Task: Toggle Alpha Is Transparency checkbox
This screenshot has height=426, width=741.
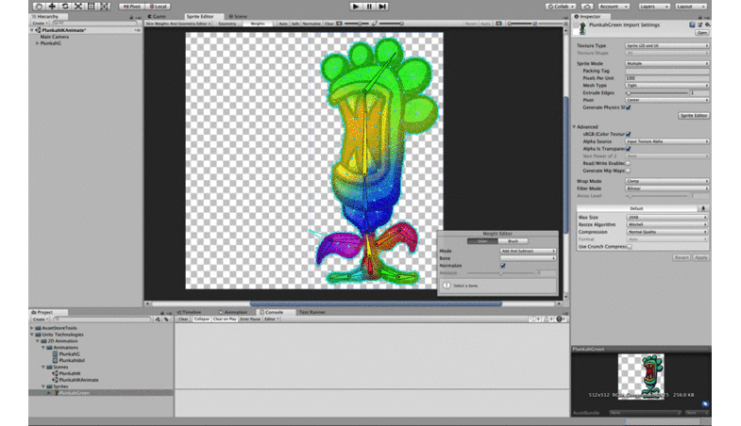Action: 629,149
